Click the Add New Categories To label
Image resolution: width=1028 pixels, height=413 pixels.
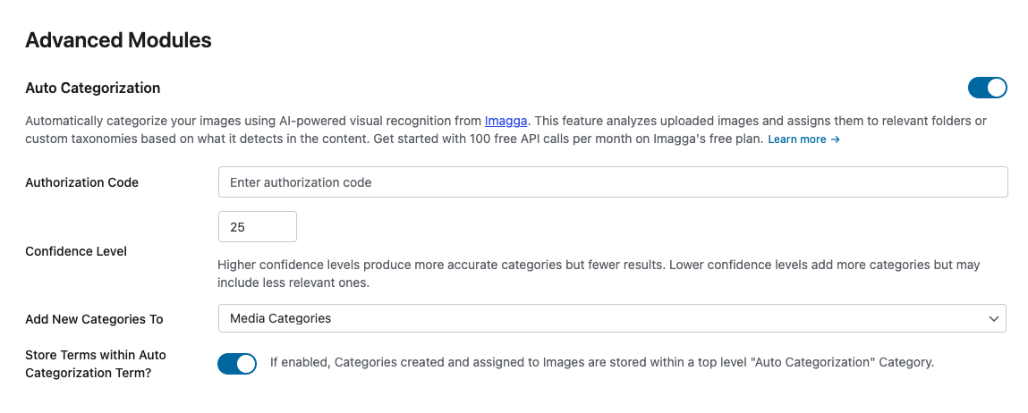(x=94, y=319)
